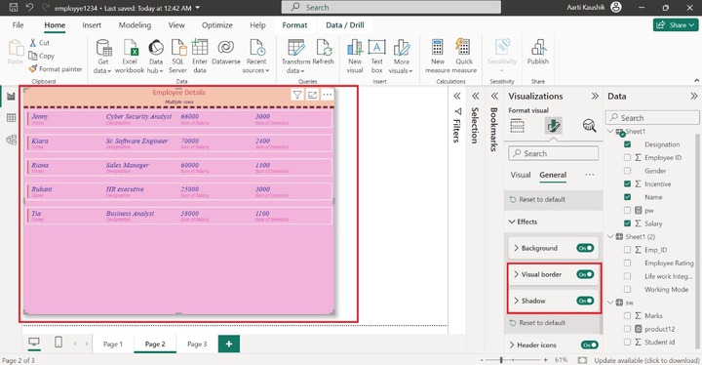Screen dimensions: 702x365
Task: Check the Employee ID field
Action: point(627,157)
